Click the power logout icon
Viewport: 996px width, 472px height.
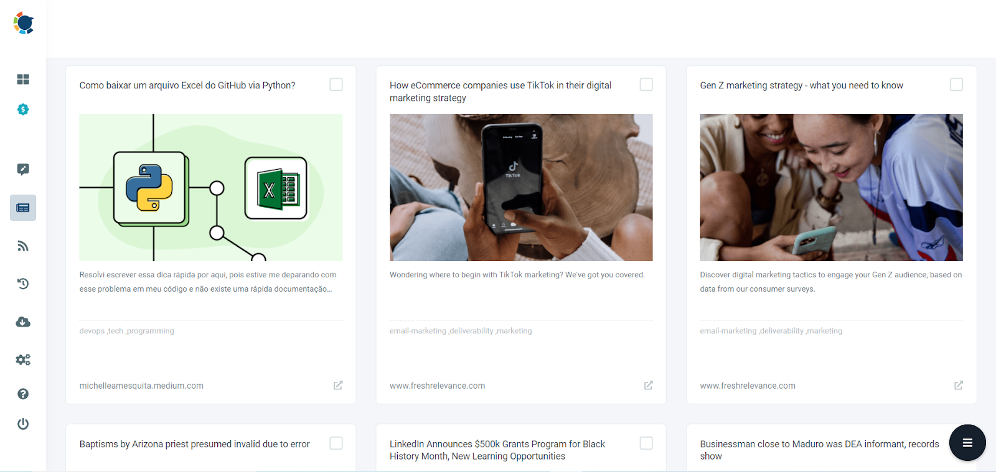click(x=23, y=424)
